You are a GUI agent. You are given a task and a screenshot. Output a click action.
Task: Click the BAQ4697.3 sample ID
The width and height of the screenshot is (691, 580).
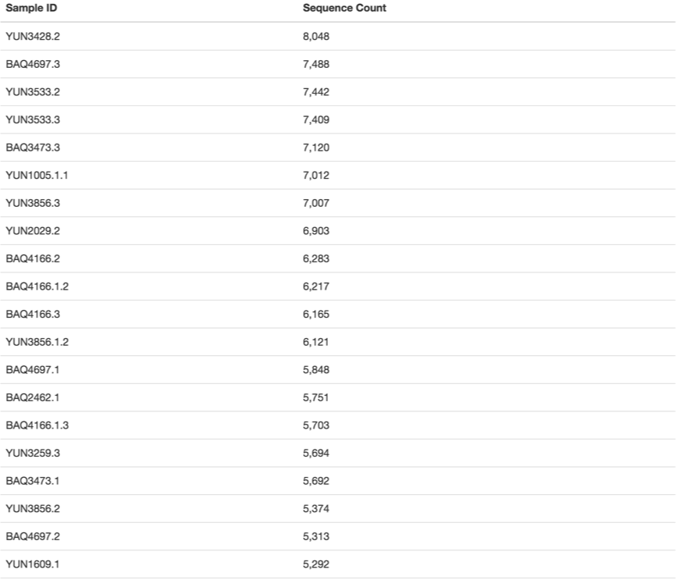coord(33,64)
